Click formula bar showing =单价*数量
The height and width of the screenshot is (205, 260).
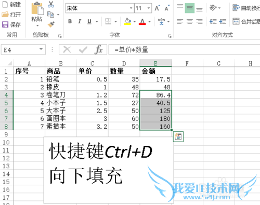[x=184, y=50]
